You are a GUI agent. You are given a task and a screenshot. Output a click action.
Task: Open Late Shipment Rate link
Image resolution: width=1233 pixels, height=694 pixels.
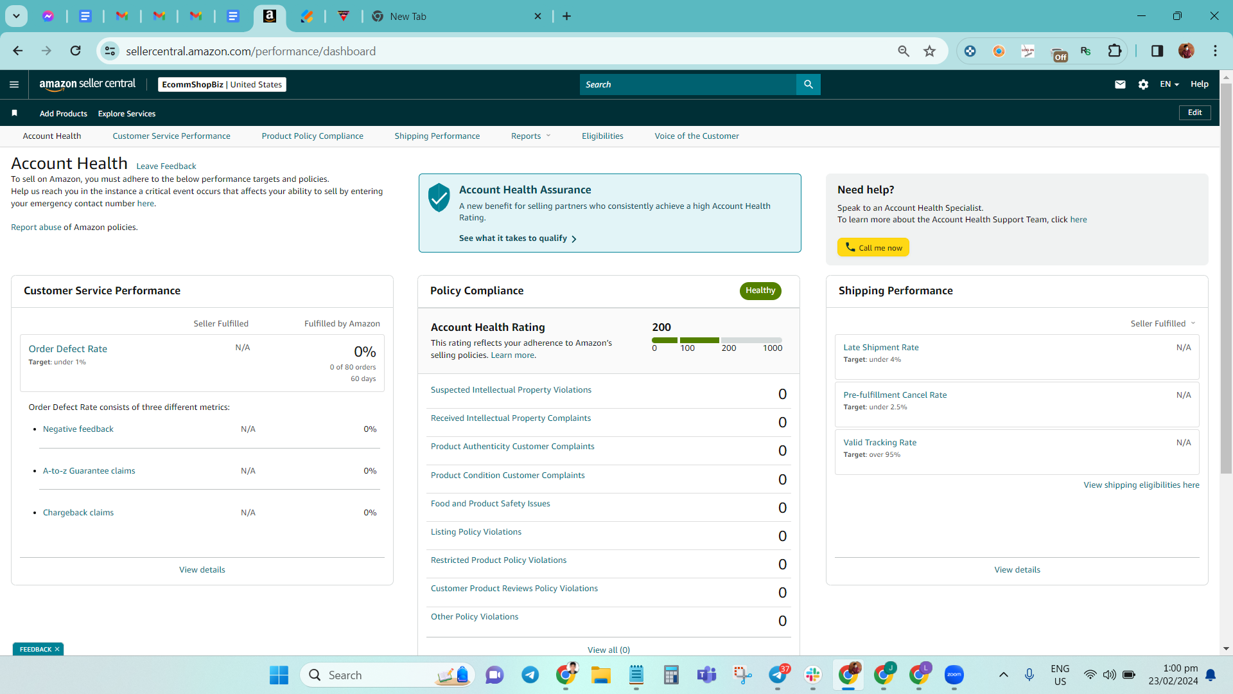(x=881, y=347)
